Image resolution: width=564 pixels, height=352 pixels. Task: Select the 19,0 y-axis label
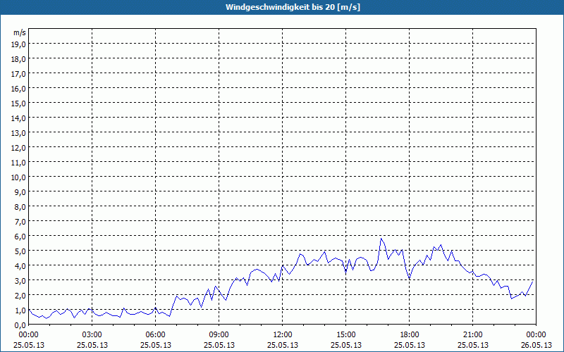pyautogui.click(x=18, y=44)
